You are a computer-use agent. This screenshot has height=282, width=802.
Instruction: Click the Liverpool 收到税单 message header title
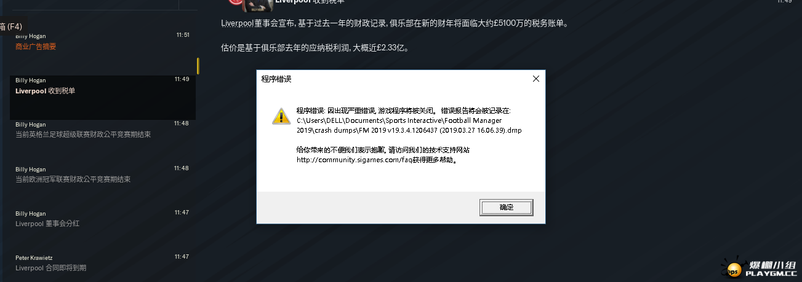pos(310,2)
